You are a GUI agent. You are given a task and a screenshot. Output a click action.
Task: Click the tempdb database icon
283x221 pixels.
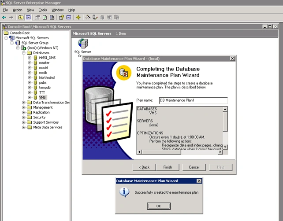tap(35, 88)
